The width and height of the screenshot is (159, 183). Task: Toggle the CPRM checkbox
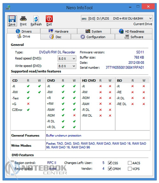coord(110,169)
